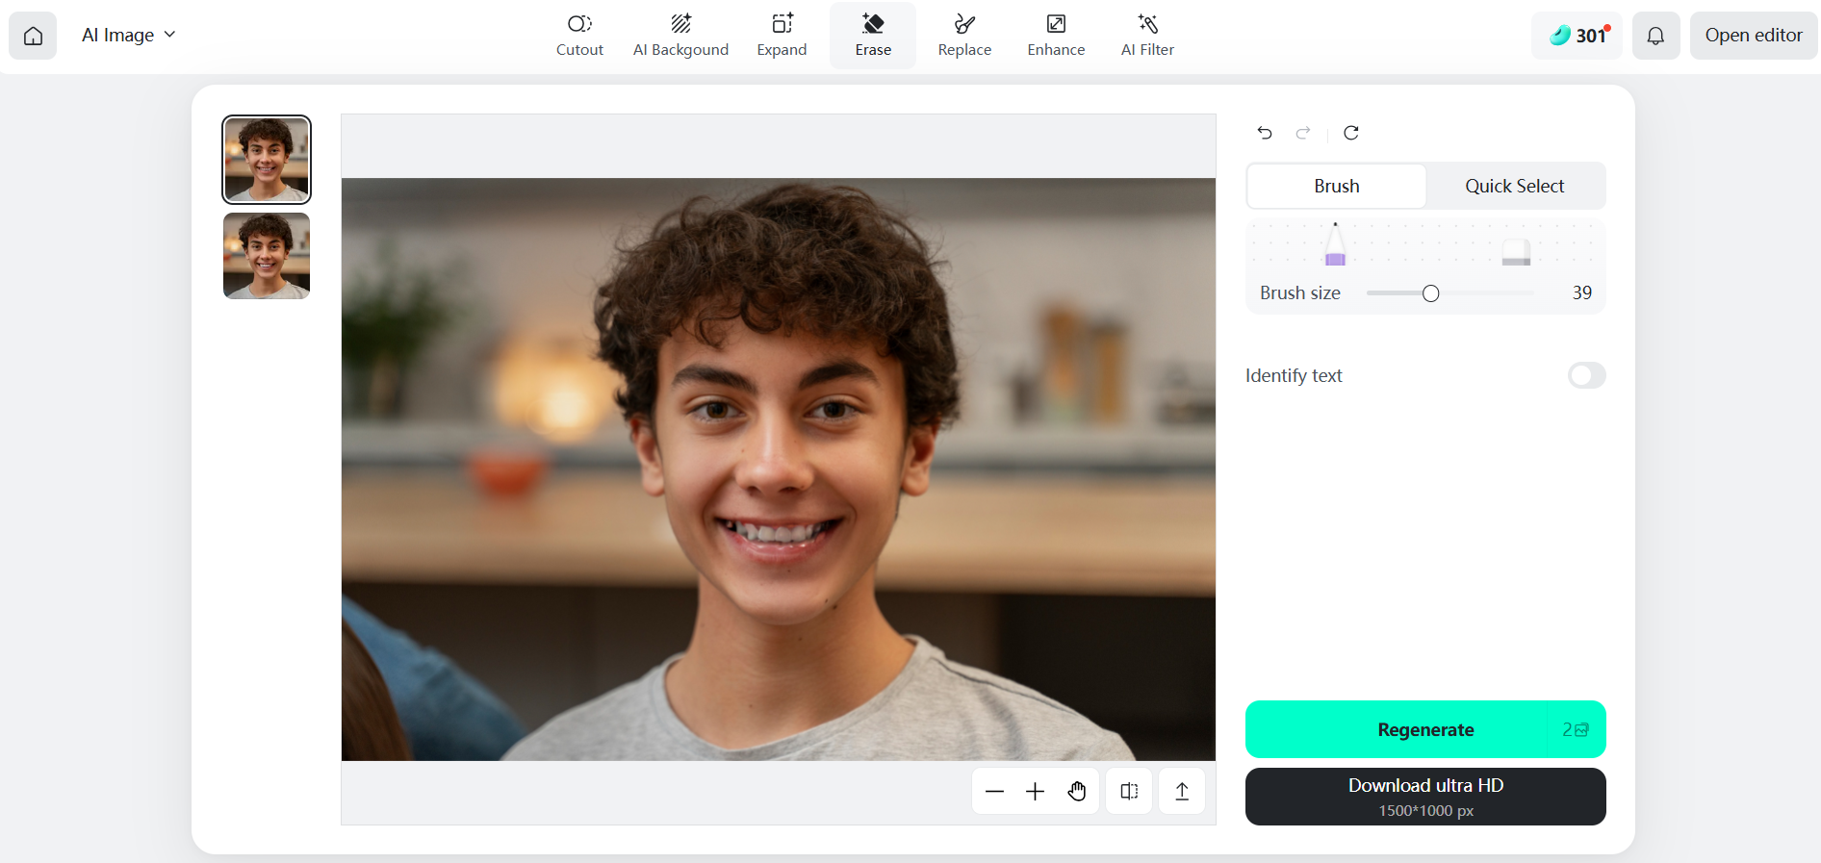Open the notifications bell
This screenshot has width=1821, height=863.
(1655, 36)
